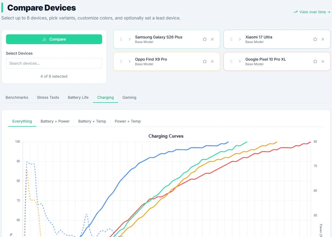332x237 pixels.
Task: Click the Oppo Find X9 Pro device name
Action: click(151, 59)
